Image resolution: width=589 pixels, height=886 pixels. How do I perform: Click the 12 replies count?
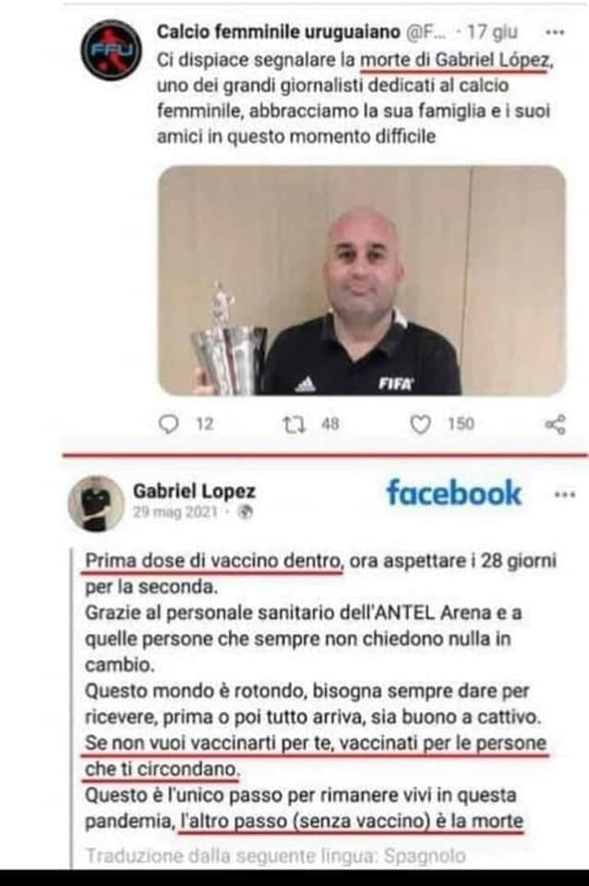click(x=205, y=424)
